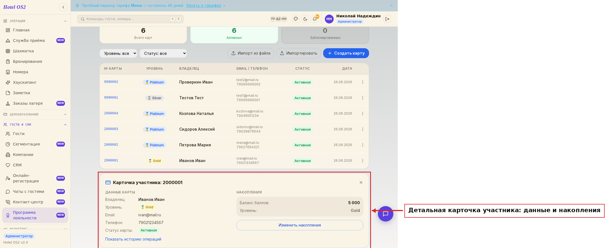Open row actions menu for Проверкин Иван
This screenshot has width=611, height=248.
click(363, 82)
